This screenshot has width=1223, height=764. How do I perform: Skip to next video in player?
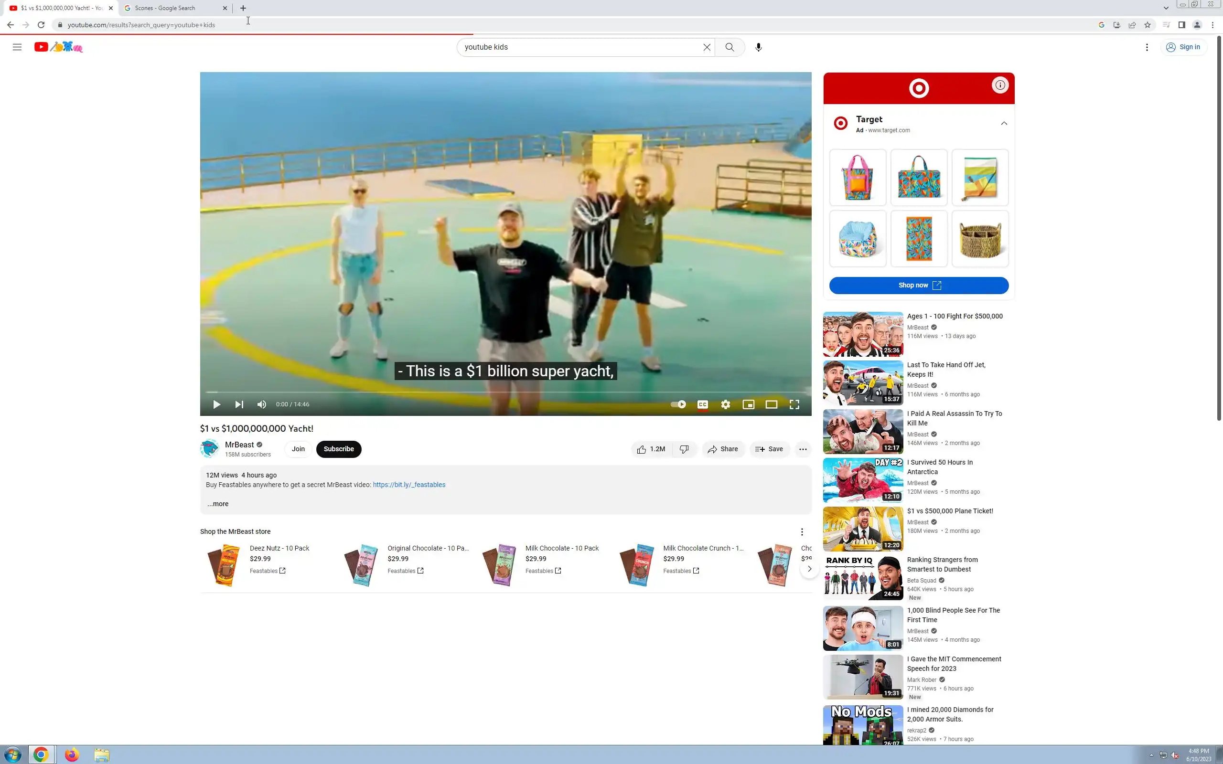(239, 404)
